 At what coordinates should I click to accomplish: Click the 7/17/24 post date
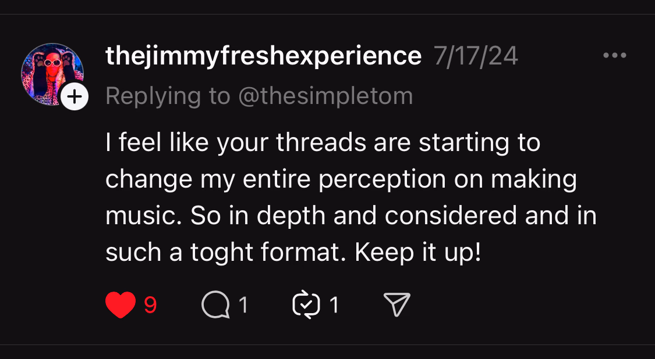[x=476, y=56]
